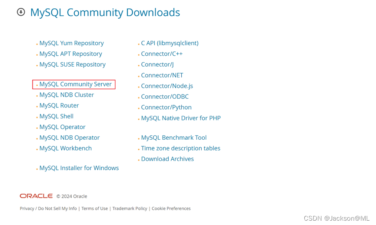Go to Connector/Python downloads
376x225 pixels.
(166, 107)
